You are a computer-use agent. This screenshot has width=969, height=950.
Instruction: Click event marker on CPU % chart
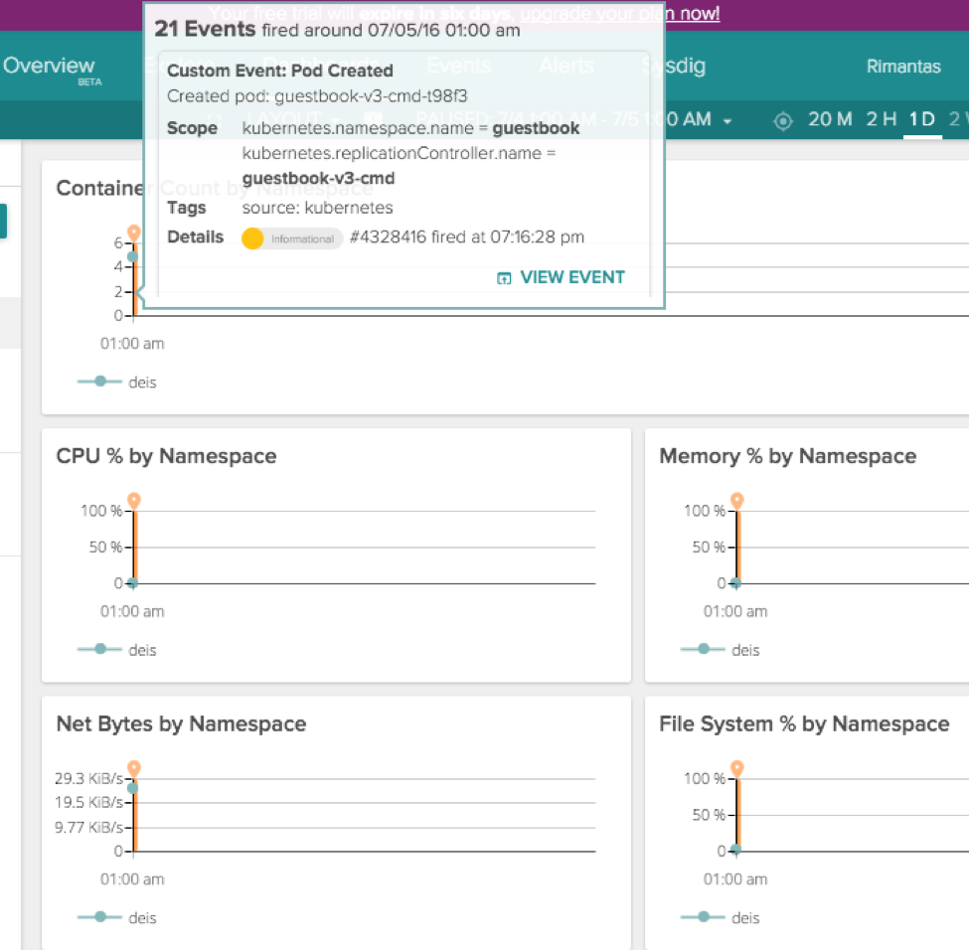pos(134,500)
